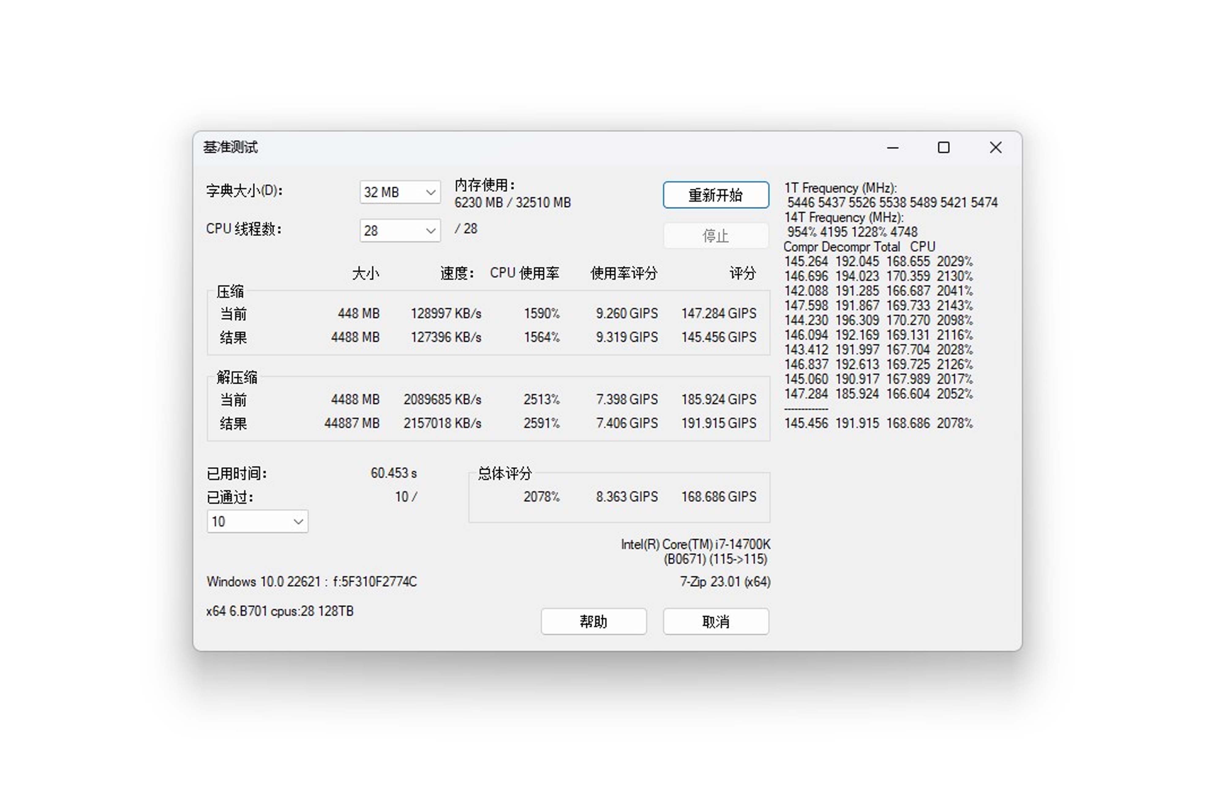
Task: Click compression current speed 128997 KB/s
Action: 446,313
